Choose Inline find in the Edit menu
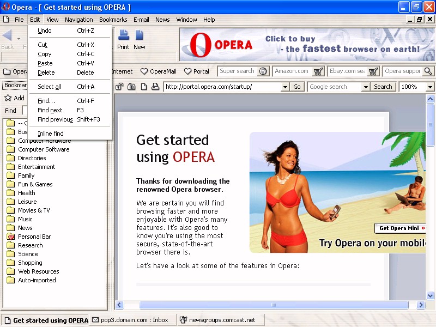This screenshot has width=436, height=327. (70, 134)
